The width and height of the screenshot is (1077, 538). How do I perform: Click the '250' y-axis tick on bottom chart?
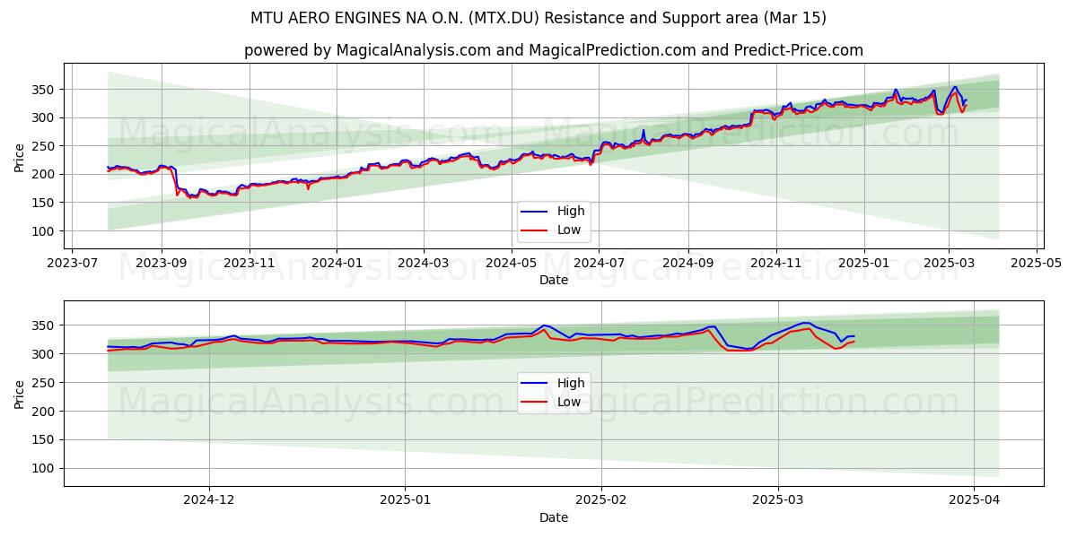pyautogui.click(x=46, y=383)
